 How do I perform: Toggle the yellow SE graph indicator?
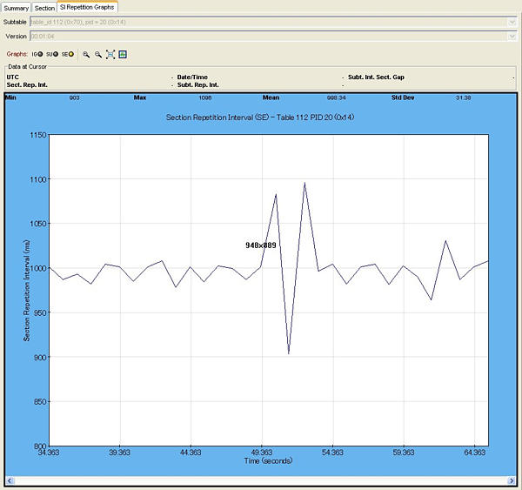(x=71, y=54)
